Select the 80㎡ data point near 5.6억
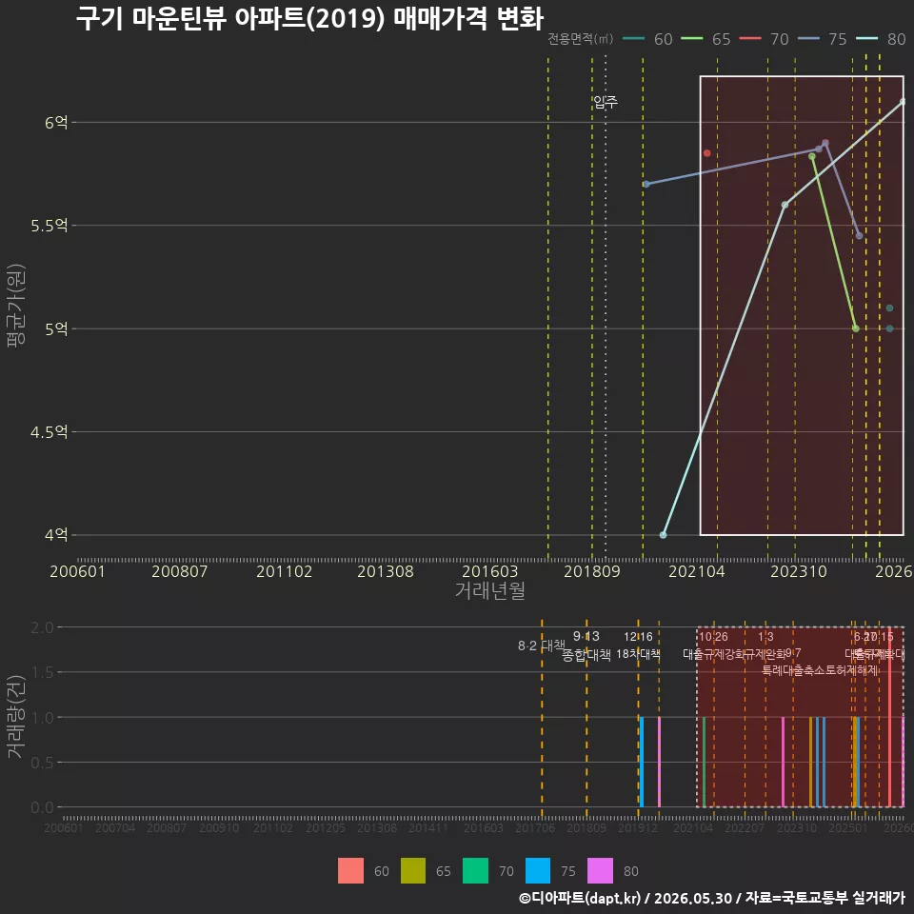 pos(785,205)
